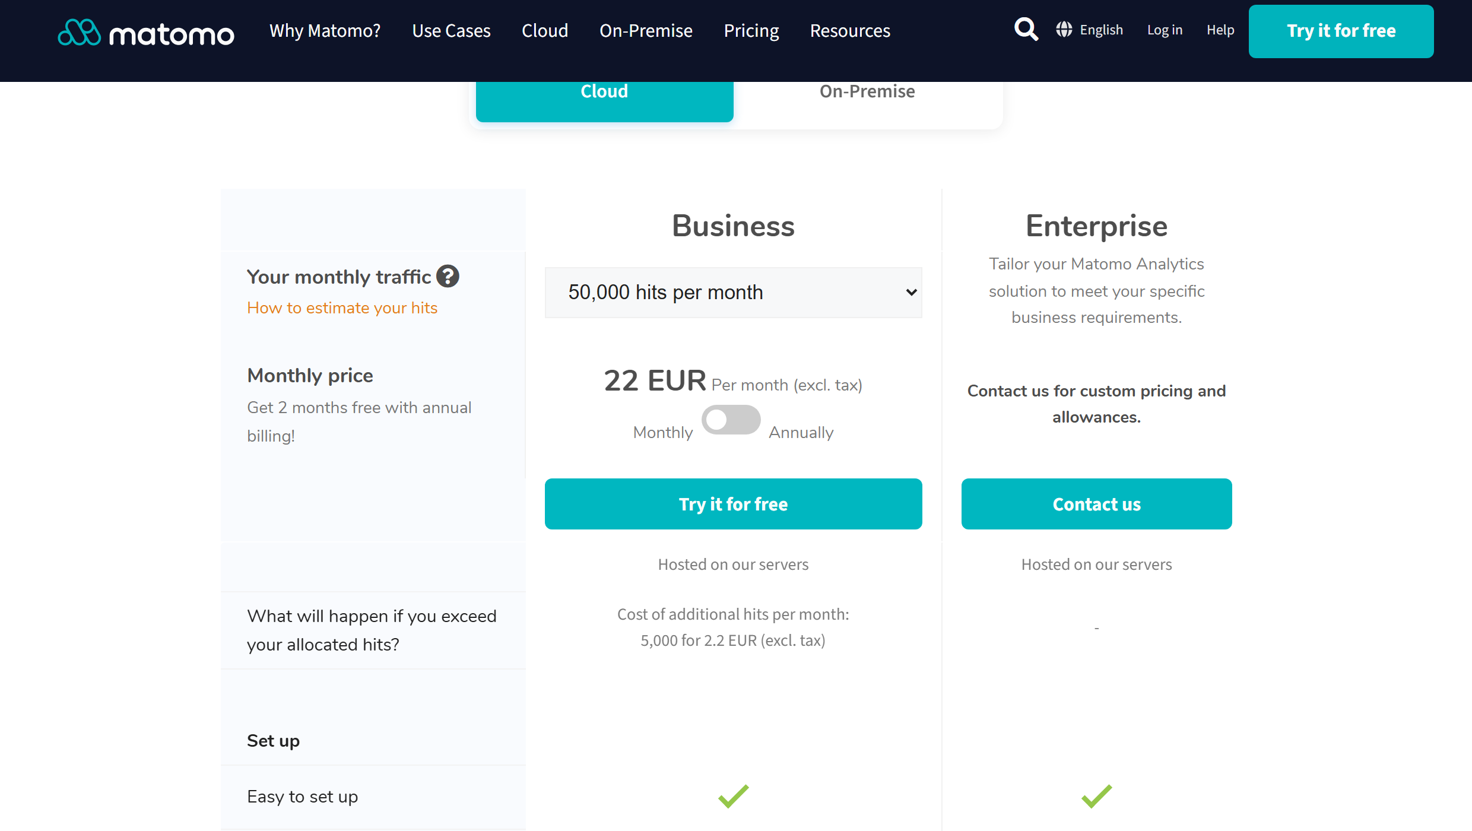This screenshot has height=831, width=1472.
Task: Open the Resources menu
Action: [850, 30]
